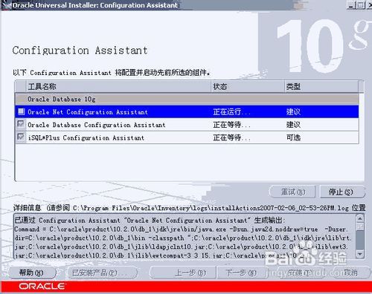Click the installer title bar icon
Image resolution: width=372 pixels, height=294 pixels.
(x=6, y=5)
